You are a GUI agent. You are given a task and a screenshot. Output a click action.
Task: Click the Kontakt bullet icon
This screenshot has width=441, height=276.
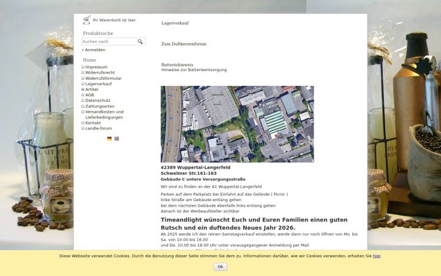click(x=83, y=123)
